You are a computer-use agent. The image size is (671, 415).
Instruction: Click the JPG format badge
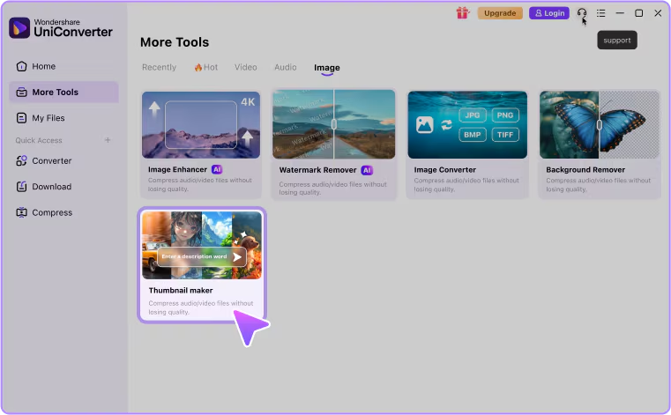click(473, 115)
